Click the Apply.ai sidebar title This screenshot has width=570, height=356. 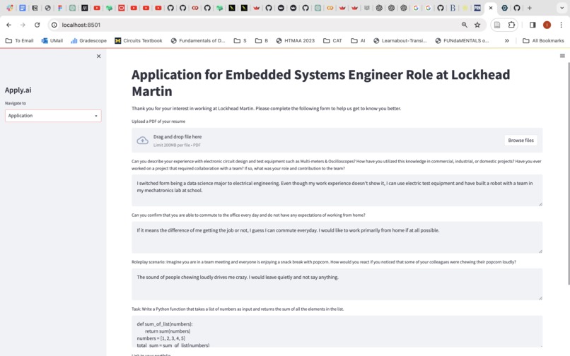18,90
